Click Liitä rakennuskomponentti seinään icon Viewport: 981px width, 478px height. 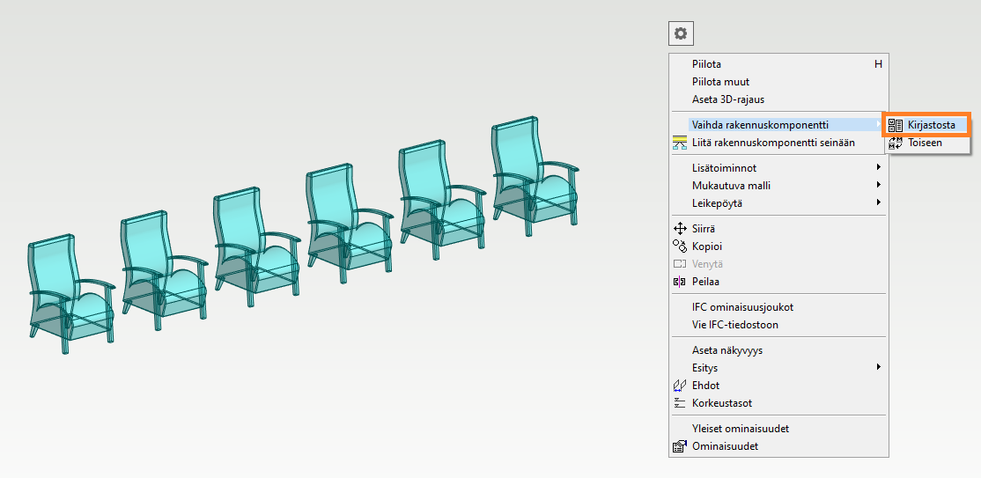[x=679, y=143]
